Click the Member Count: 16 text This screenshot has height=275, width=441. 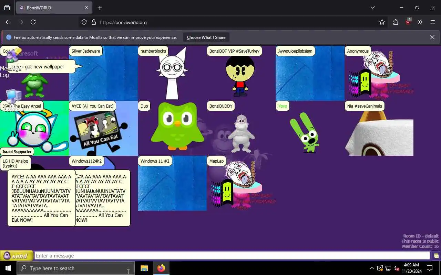(420, 246)
